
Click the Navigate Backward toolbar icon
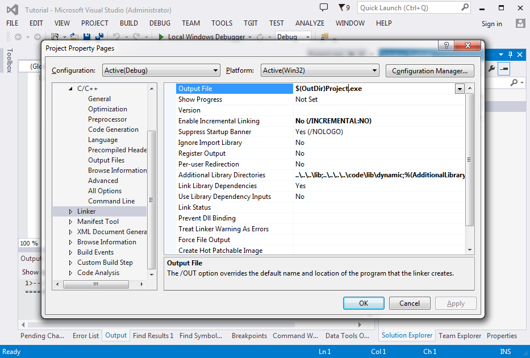18,37
